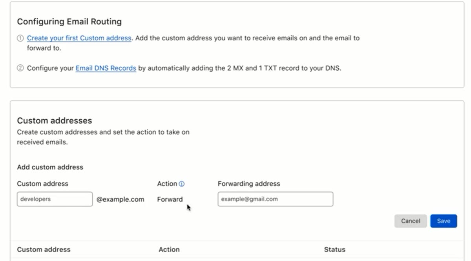Click the info icon next to Action
471x261 pixels.
point(182,184)
